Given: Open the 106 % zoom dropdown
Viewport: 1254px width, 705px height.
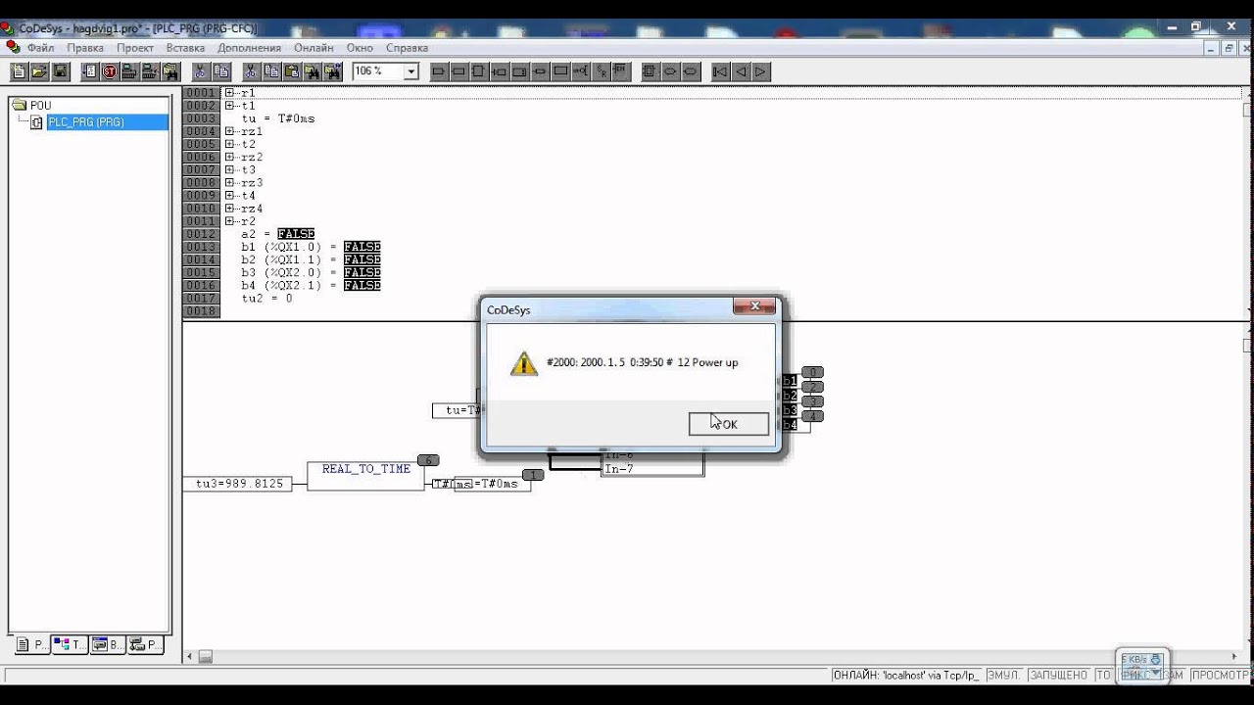Looking at the screenshot, I should [x=411, y=71].
